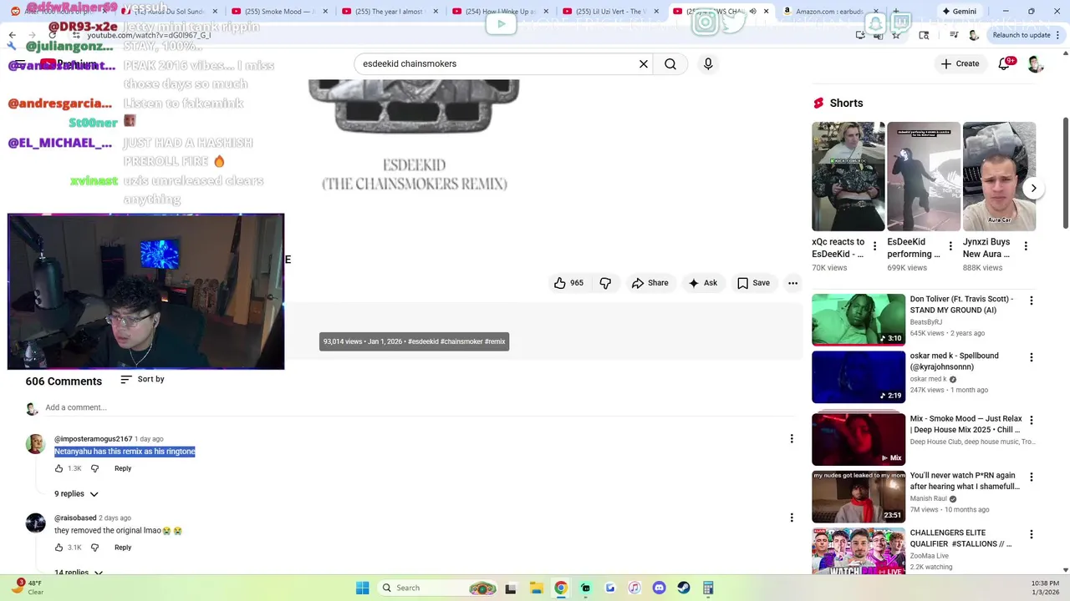Switch to Lil Uzi Vert tab
Image resolution: width=1070 pixels, height=601 pixels.
point(610,12)
